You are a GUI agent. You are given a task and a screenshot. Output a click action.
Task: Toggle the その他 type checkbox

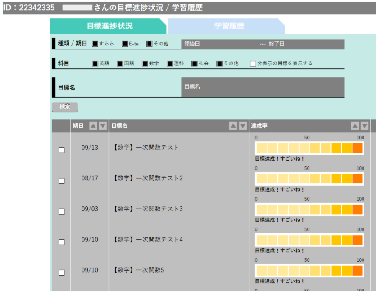point(150,44)
